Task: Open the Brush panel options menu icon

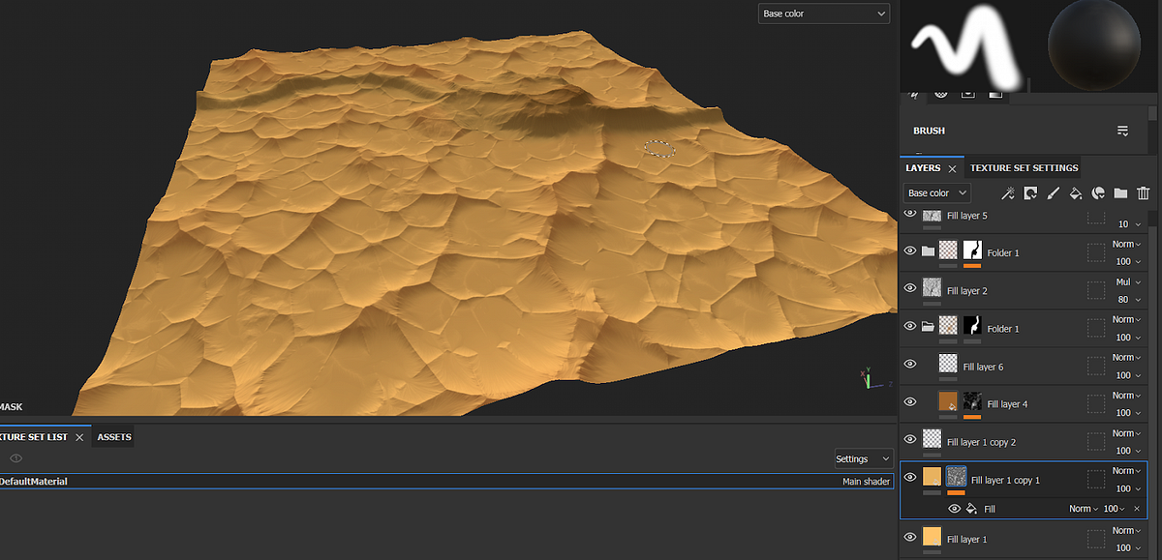Action: point(1122,131)
